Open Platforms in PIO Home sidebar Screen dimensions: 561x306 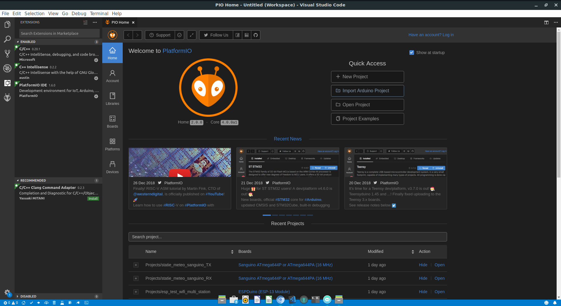112,144
